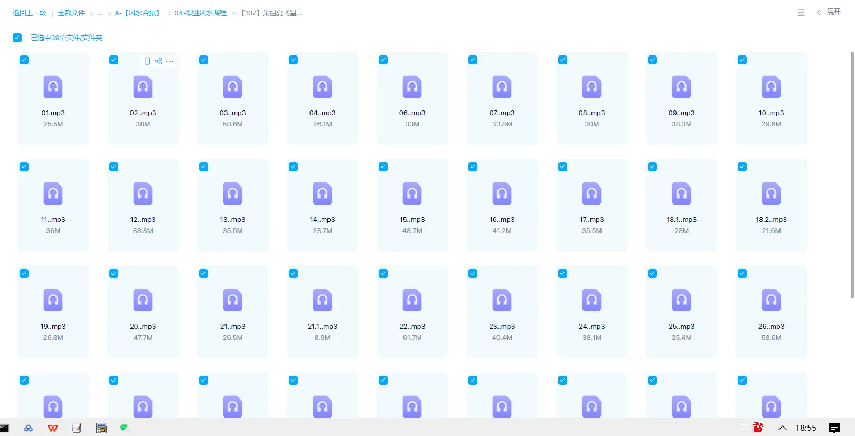The image size is (855, 436).
Task: Click the file name 18.2..mp3
Action: (x=771, y=220)
